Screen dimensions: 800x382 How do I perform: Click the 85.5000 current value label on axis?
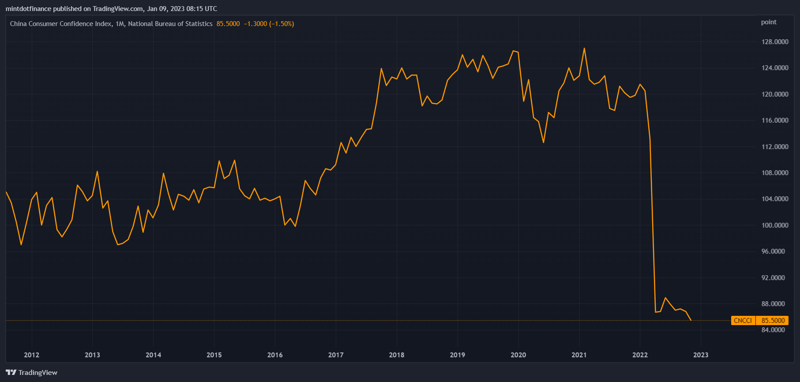pos(773,321)
